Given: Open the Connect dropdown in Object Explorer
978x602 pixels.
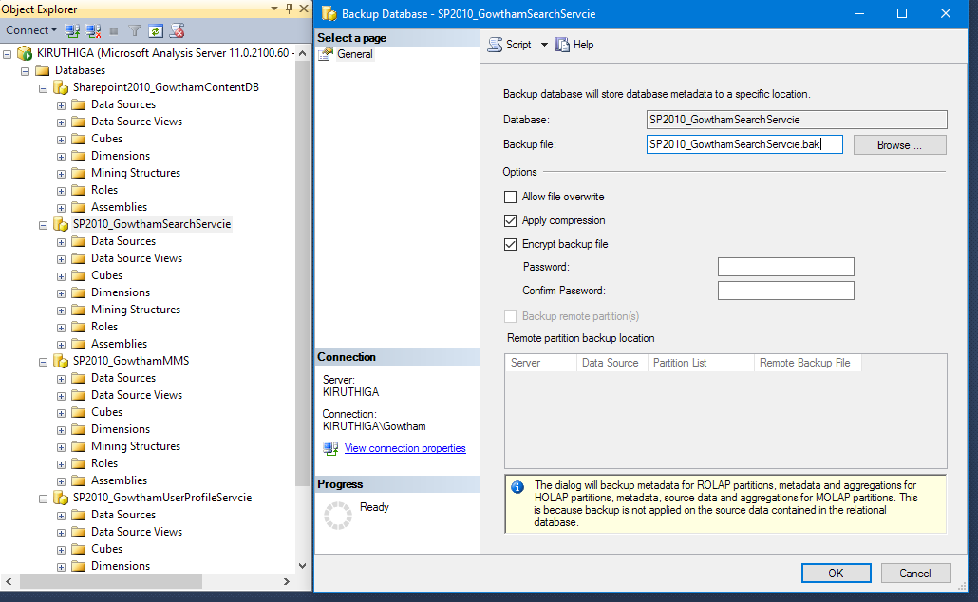Looking at the screenshot, I should 54,30.
